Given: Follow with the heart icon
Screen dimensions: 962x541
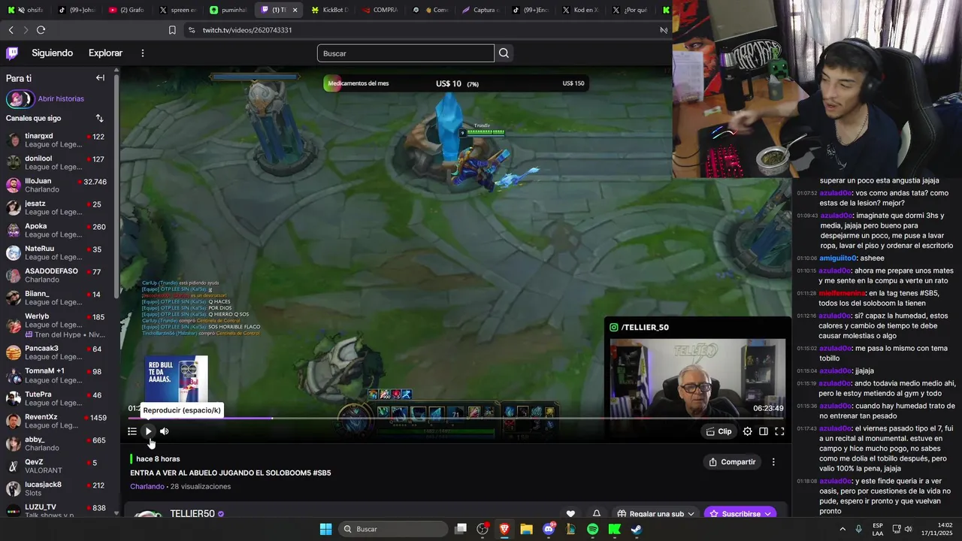Looking at the screenshot, I should coord(570,514).
